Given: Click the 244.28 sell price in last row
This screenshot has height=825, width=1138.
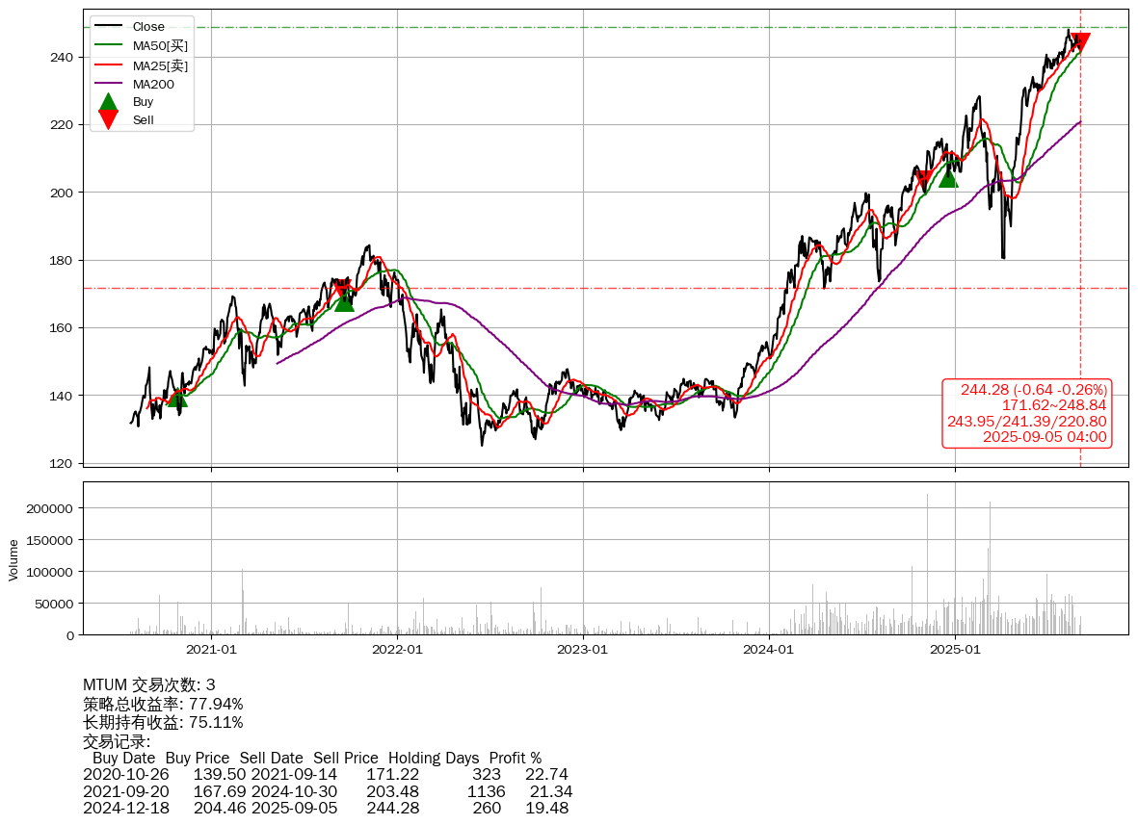Looking at the screenshot, I should click(392, 808).
